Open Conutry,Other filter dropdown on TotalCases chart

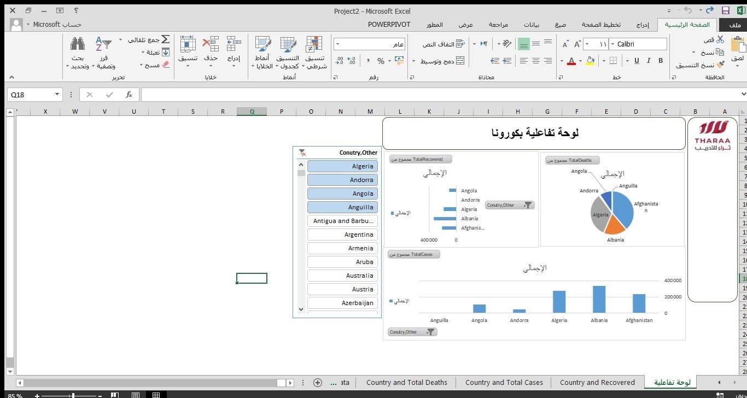(430, 332)
